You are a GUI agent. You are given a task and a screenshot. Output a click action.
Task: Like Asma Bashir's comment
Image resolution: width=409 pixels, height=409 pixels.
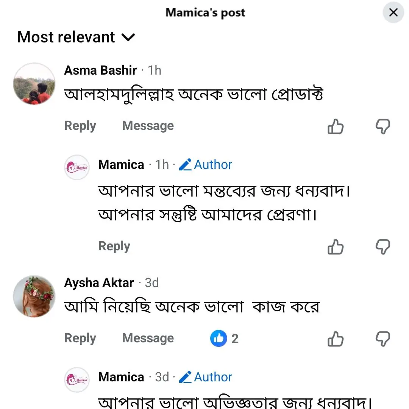click(336, 126)
